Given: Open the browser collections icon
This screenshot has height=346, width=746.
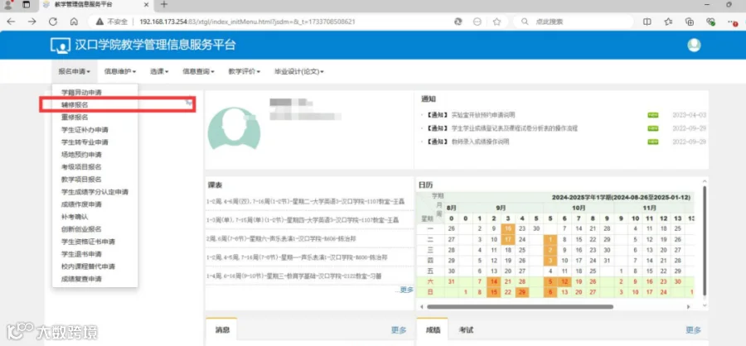Looking at the screenshot, I should point(690,22).
